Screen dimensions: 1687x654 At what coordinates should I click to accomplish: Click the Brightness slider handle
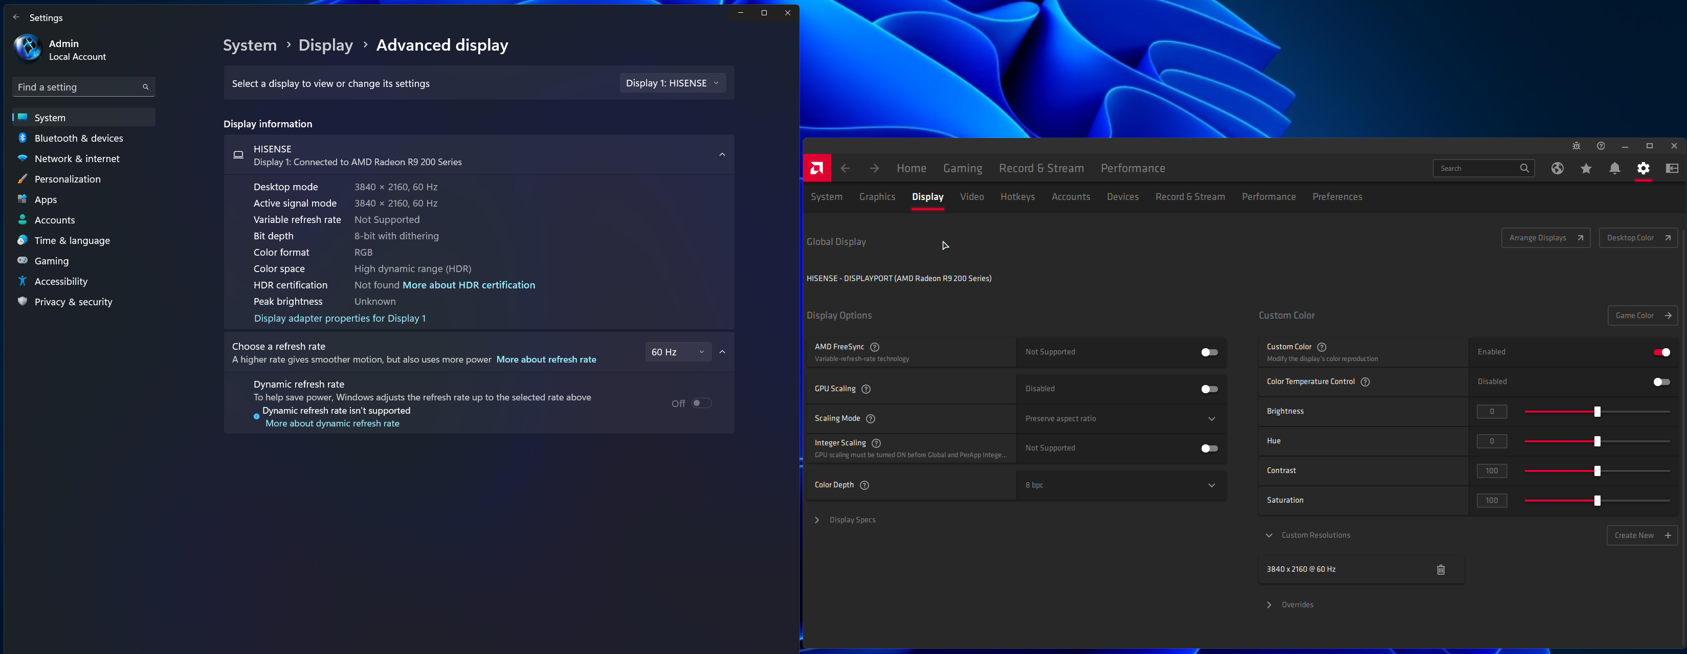[1596, 412]
